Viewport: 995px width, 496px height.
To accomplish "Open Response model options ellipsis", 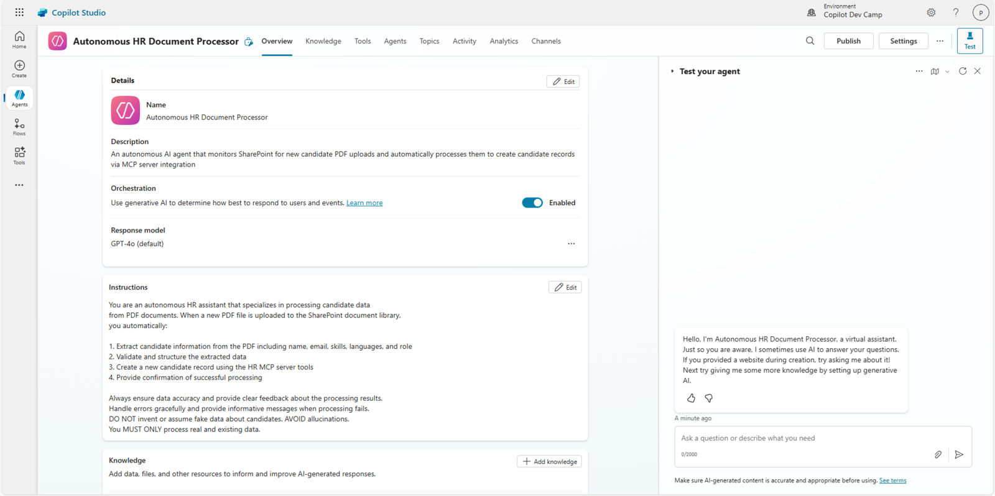I will [571, 244].
